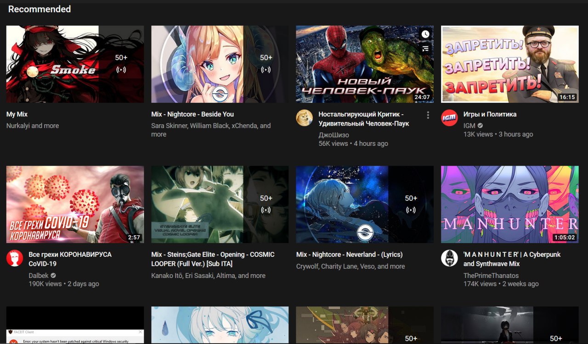Click the verified badge next to IGM
Image resolution: width=588 pixels, height=344 pixels.
coord(480,126)
